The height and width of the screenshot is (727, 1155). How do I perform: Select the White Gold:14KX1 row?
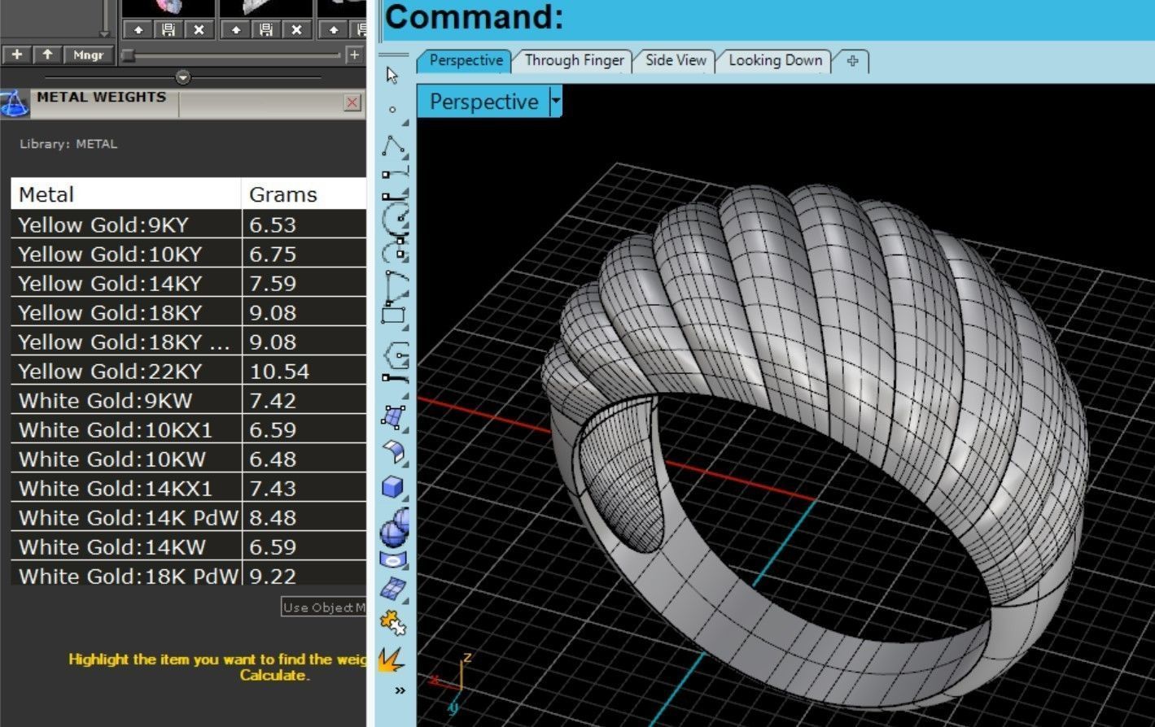pos(189,488)
